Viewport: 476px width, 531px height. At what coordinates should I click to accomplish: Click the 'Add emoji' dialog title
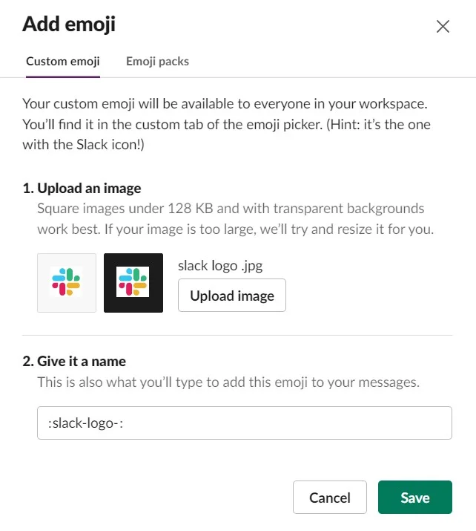click(x=69, y=25)
